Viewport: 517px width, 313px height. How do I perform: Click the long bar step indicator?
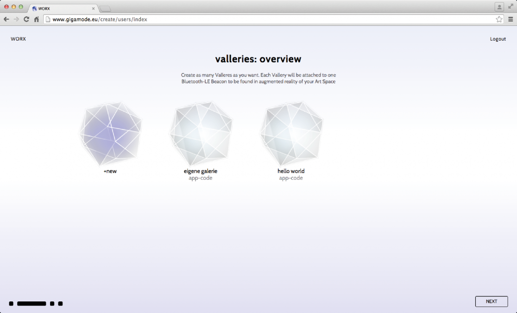32,303
